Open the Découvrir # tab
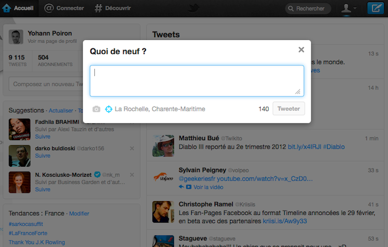 click(x=113, y=8)
